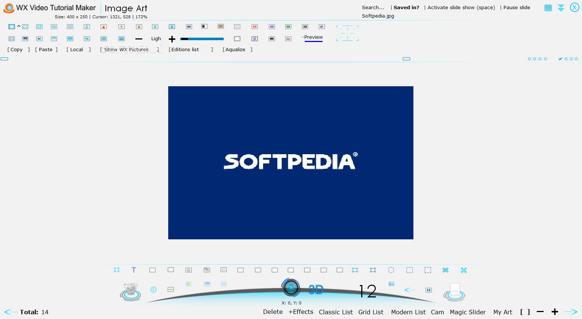The height and width of the screenshot is (319, 582).
Task: Select the text T tool
Action: coord(134,270)
